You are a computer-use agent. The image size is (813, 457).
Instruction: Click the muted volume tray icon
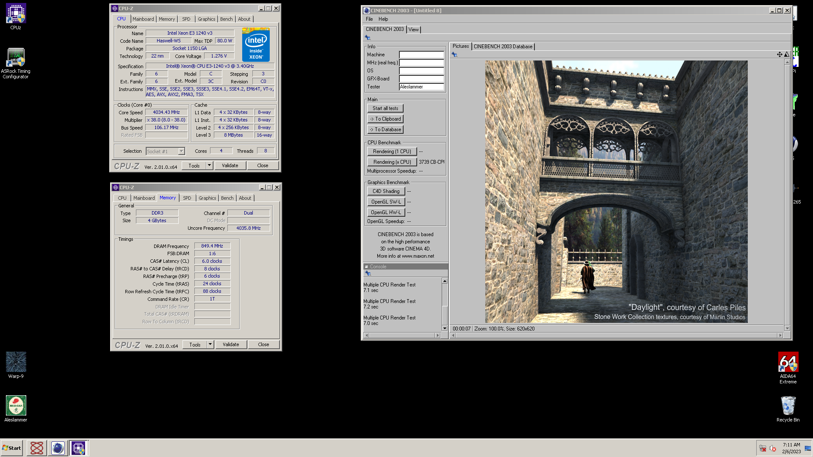[x=772, y=449]
